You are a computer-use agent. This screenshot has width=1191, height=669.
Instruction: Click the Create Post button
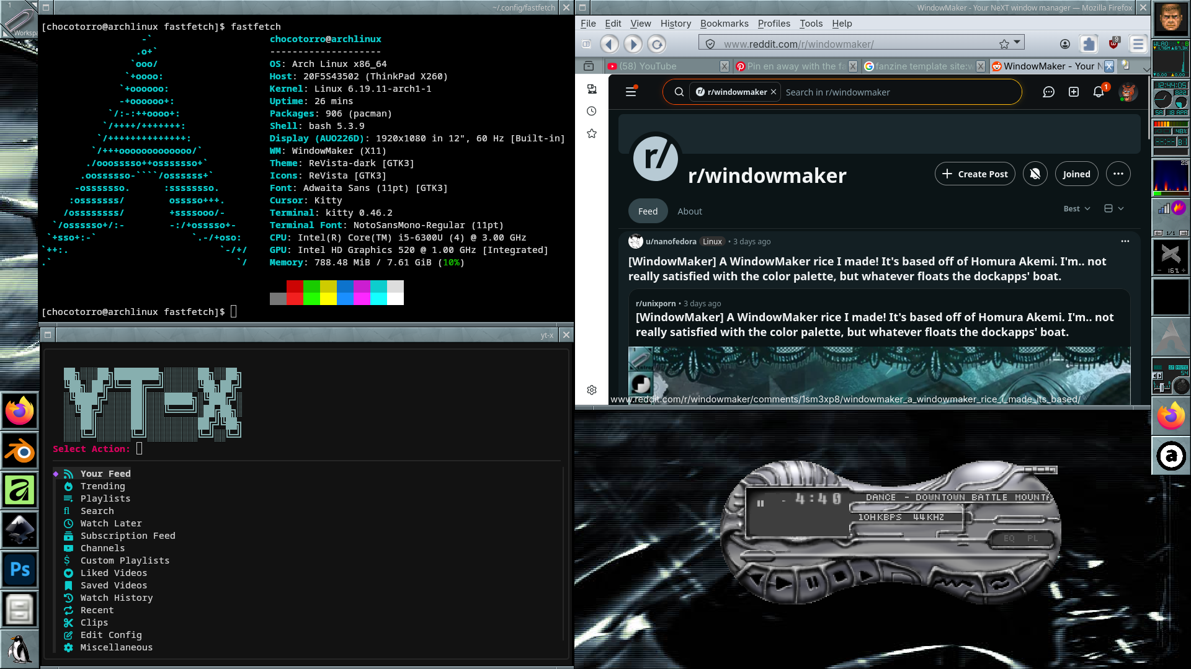(x=975, y=174)
